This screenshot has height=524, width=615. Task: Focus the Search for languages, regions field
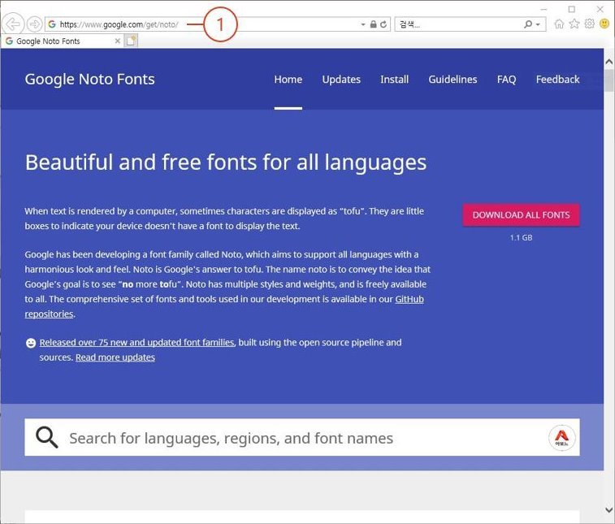[302, 437]
